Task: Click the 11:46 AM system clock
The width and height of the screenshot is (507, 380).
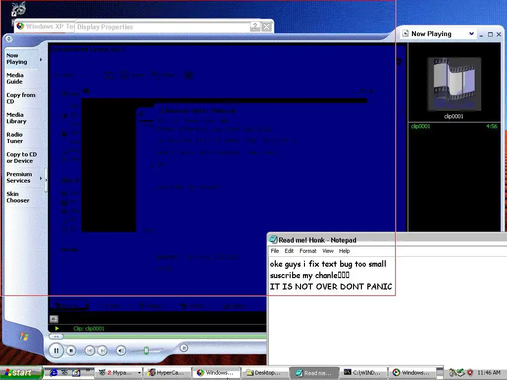Action: click(x=489, y=373)
